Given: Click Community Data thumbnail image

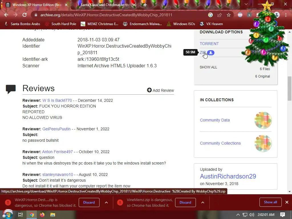Looking at the screenshot, I should [263, 120].
